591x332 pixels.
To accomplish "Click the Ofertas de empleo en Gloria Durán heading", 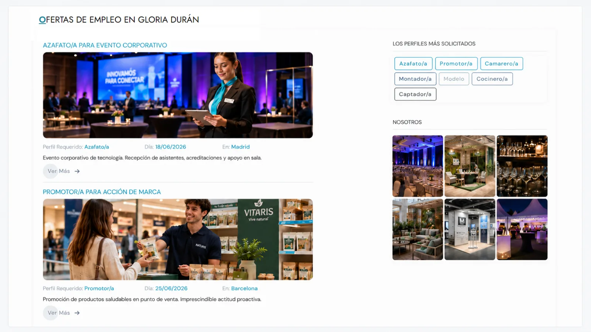I will (x=119, y=20).
